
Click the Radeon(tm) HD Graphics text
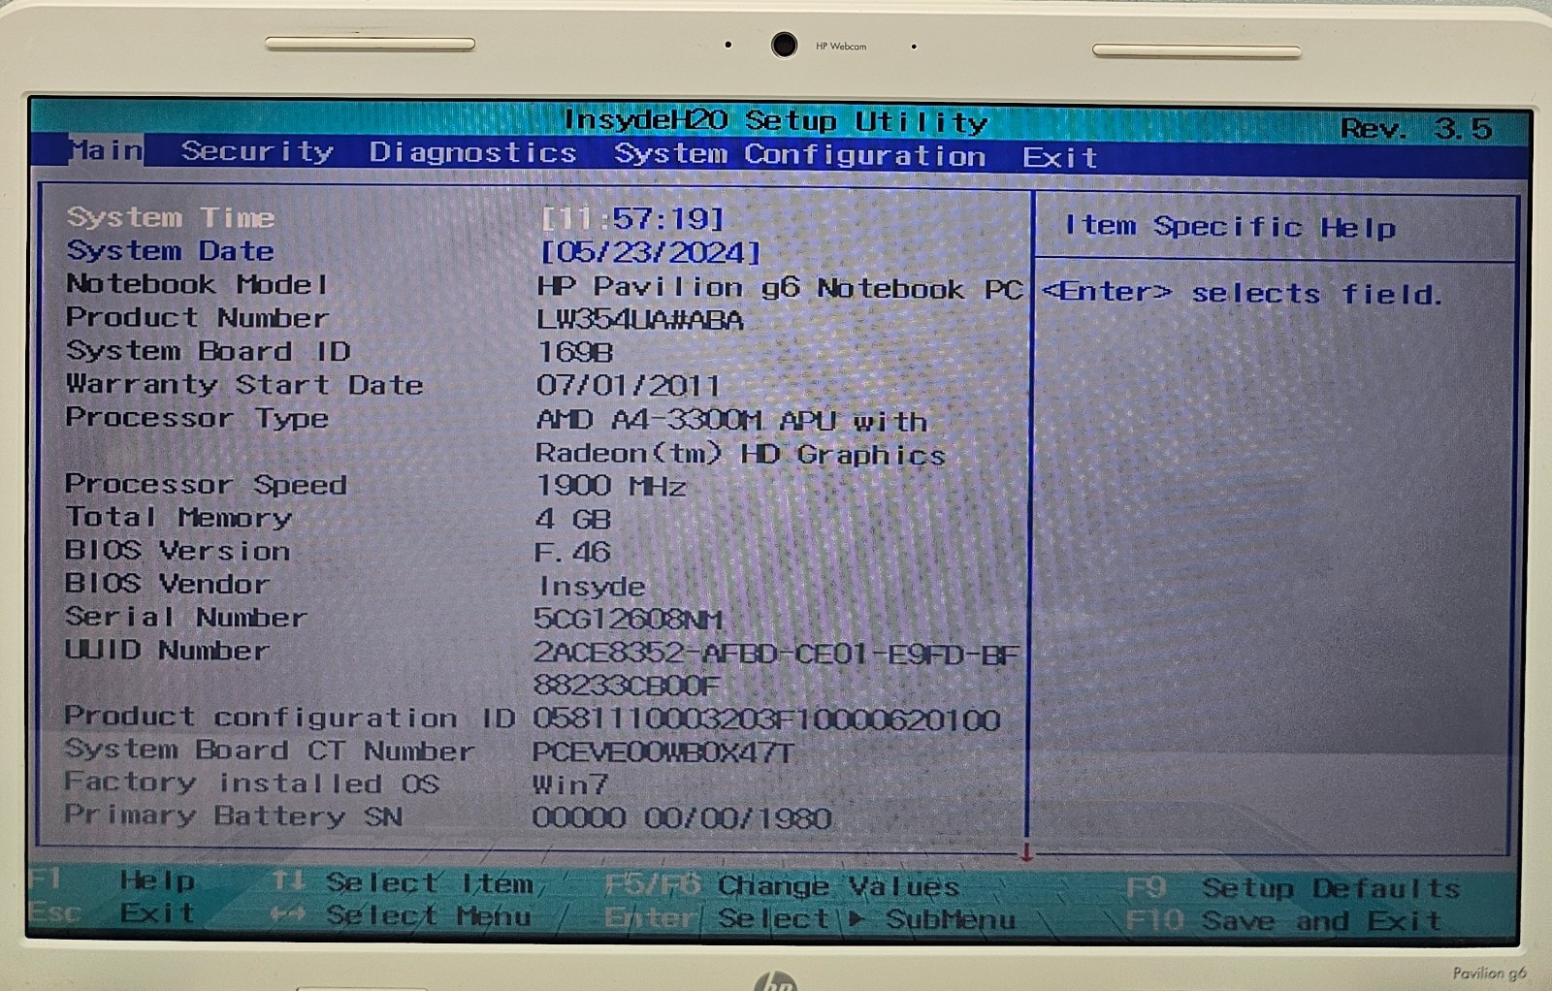click(740, 454)
